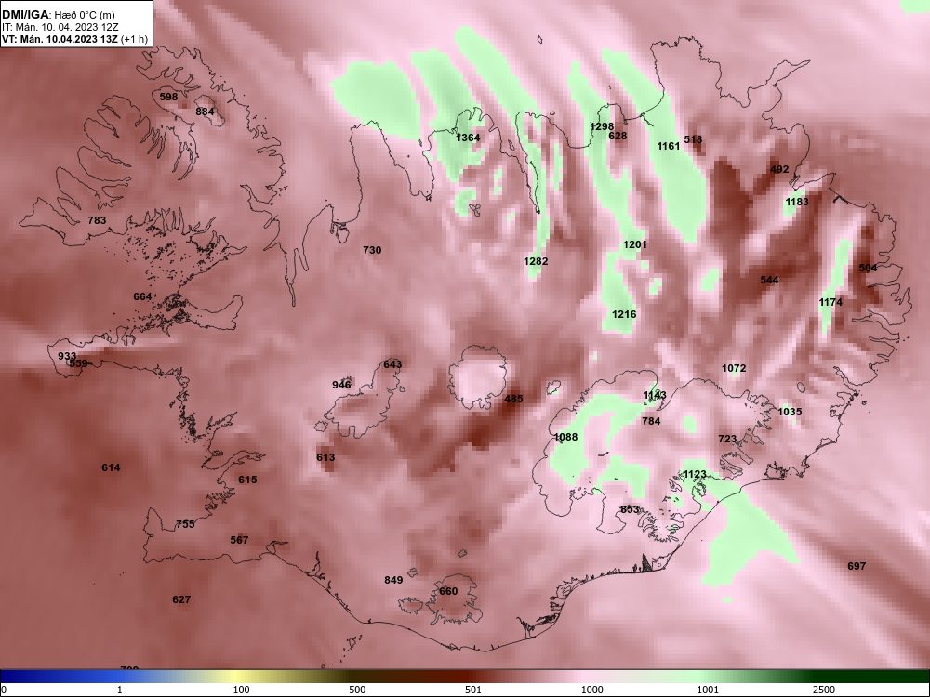
Task: Click the yellow section of color scale
Action: (x=237, y=677)
